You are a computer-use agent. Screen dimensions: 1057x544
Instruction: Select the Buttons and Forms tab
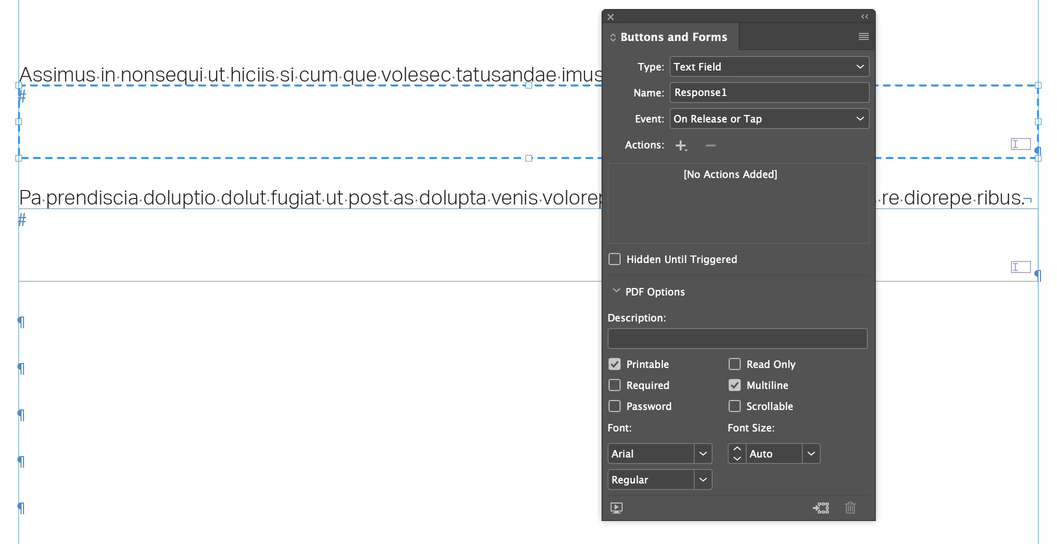pyautogui.click(x=673, y=37)
